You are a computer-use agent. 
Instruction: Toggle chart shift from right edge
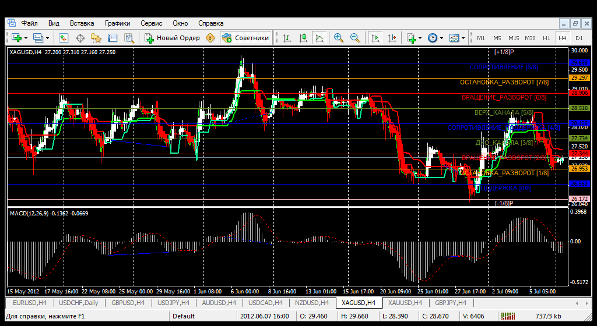(391, 38)
